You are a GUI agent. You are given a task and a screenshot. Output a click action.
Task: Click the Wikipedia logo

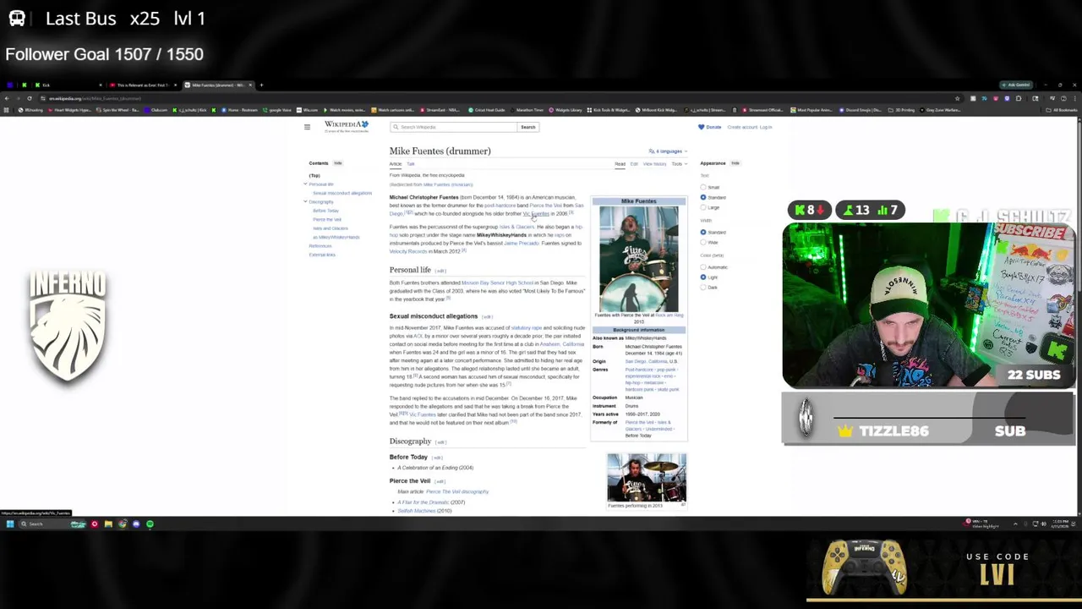coord(347,127)
